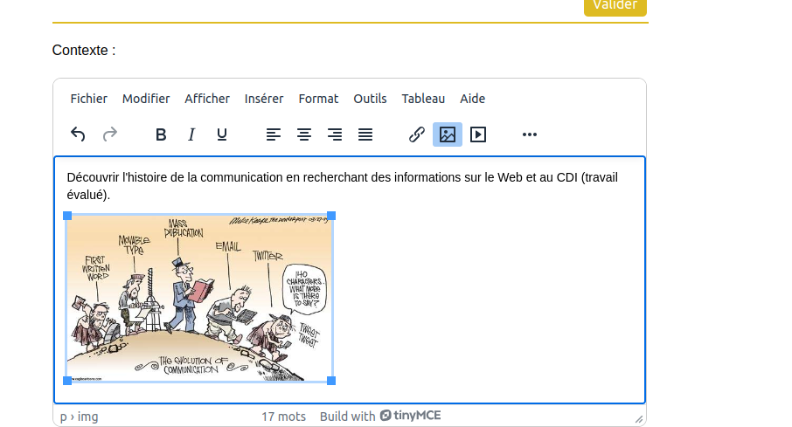Open the Build with tinyMCE link
The image size is (792, 427).
tap(380, 416)
